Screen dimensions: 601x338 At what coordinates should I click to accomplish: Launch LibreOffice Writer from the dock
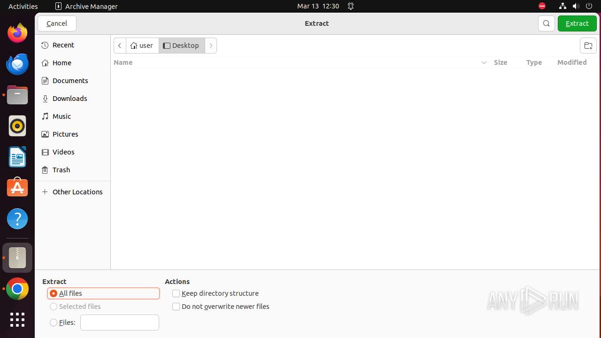[x=17, y=157]
